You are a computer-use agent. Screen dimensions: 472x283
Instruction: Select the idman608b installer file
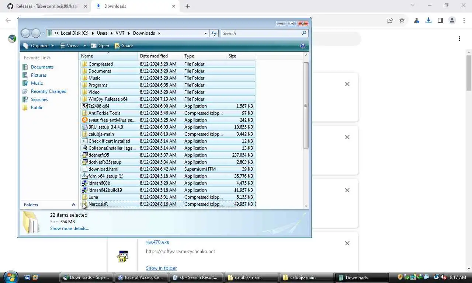coord(168,183)
